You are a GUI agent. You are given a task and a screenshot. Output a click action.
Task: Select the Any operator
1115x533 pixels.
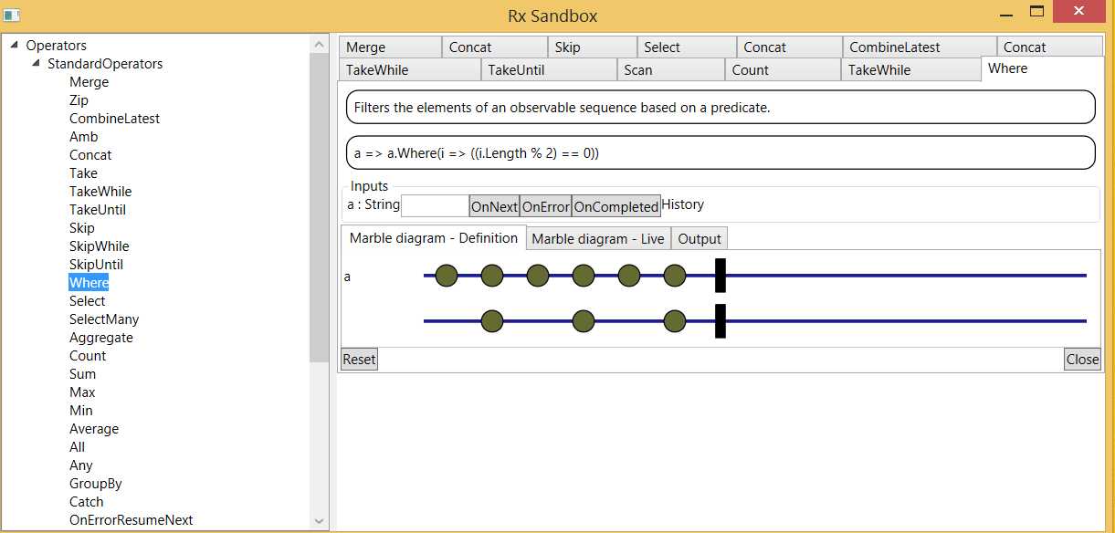80,465
